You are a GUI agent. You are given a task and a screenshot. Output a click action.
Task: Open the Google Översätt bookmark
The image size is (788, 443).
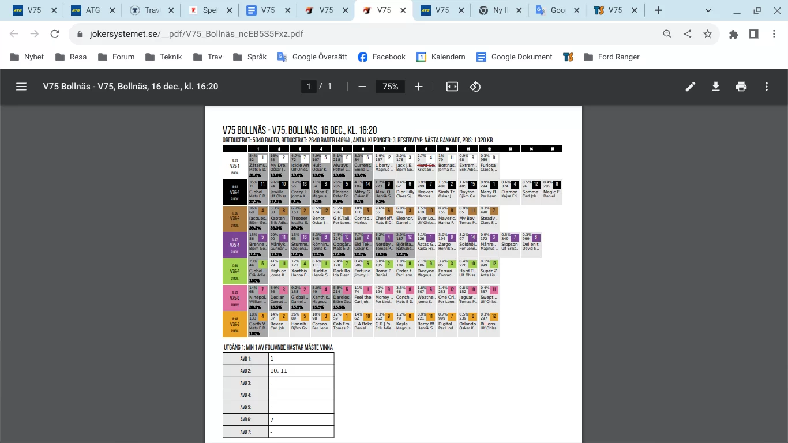click(x=312, y=57)
